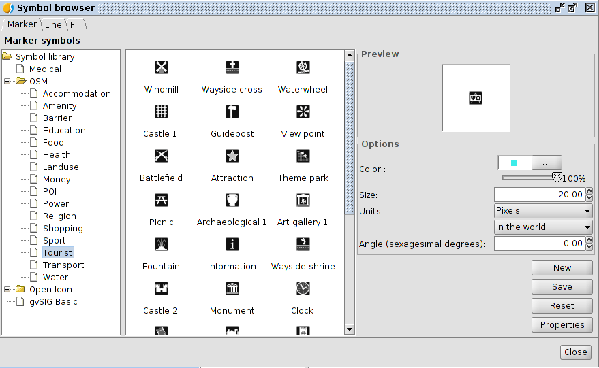Select the Wayside cross symbol

(x=232, y=67)
